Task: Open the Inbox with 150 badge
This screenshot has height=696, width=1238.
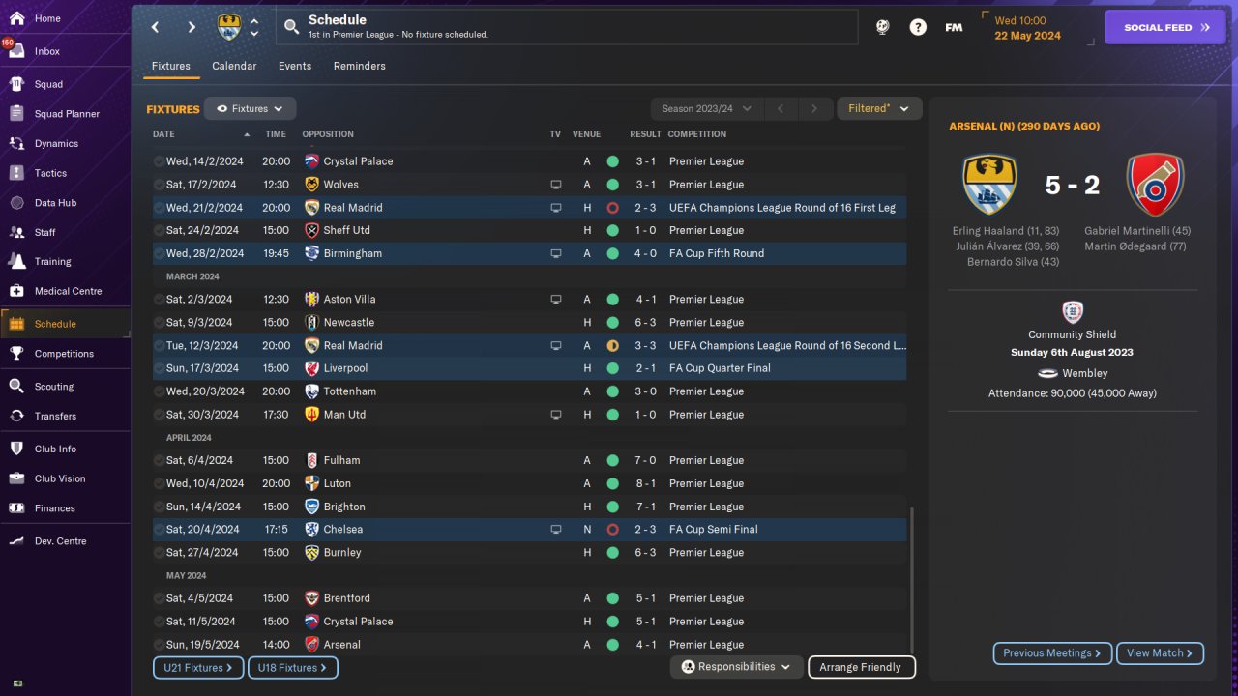Action: coord(16,51)
